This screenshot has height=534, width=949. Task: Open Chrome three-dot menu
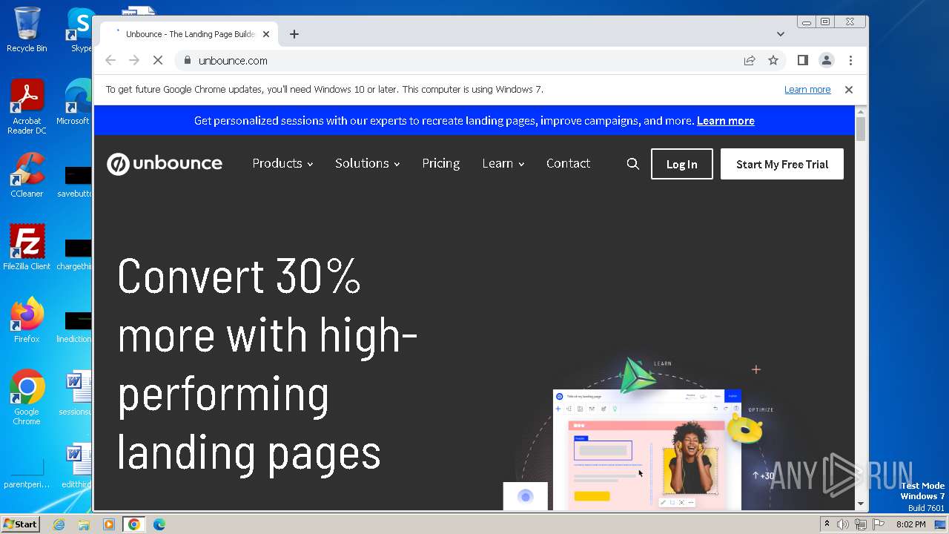850,61
